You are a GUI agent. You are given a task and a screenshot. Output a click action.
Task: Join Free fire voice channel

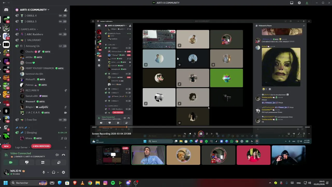point(41,120)
